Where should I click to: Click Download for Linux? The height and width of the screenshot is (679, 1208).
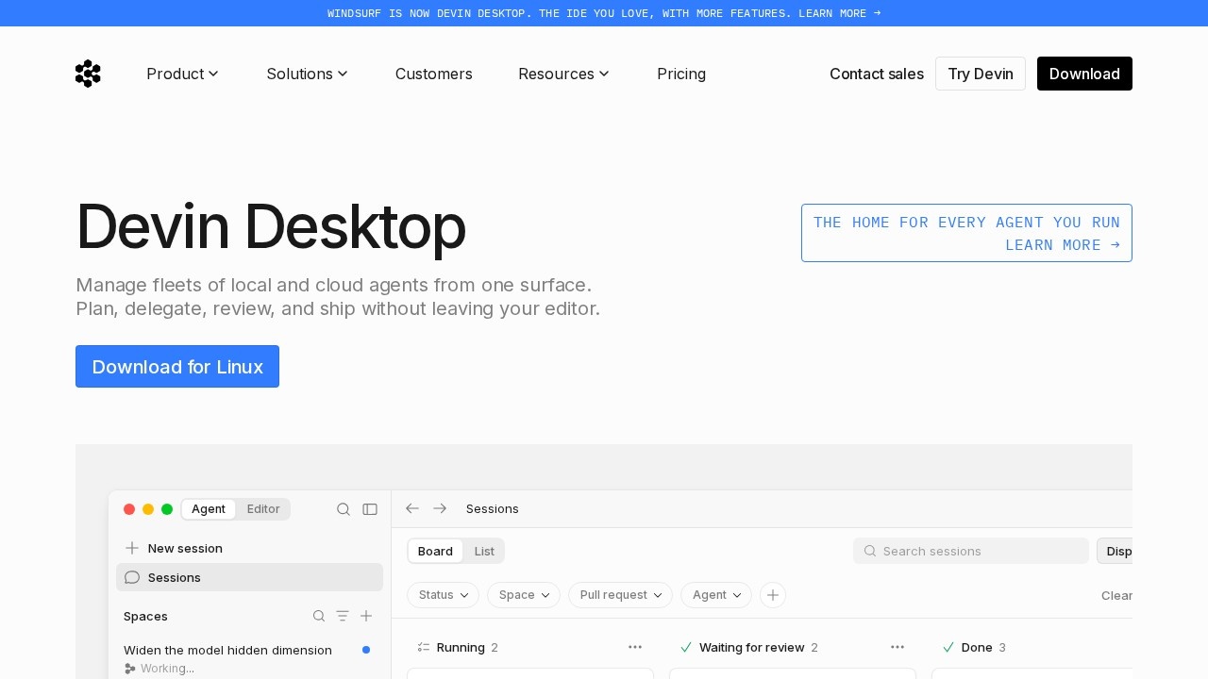tap(177, 367)
